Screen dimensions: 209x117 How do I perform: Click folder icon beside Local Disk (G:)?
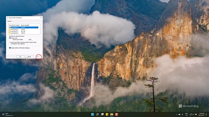(10, 33)
